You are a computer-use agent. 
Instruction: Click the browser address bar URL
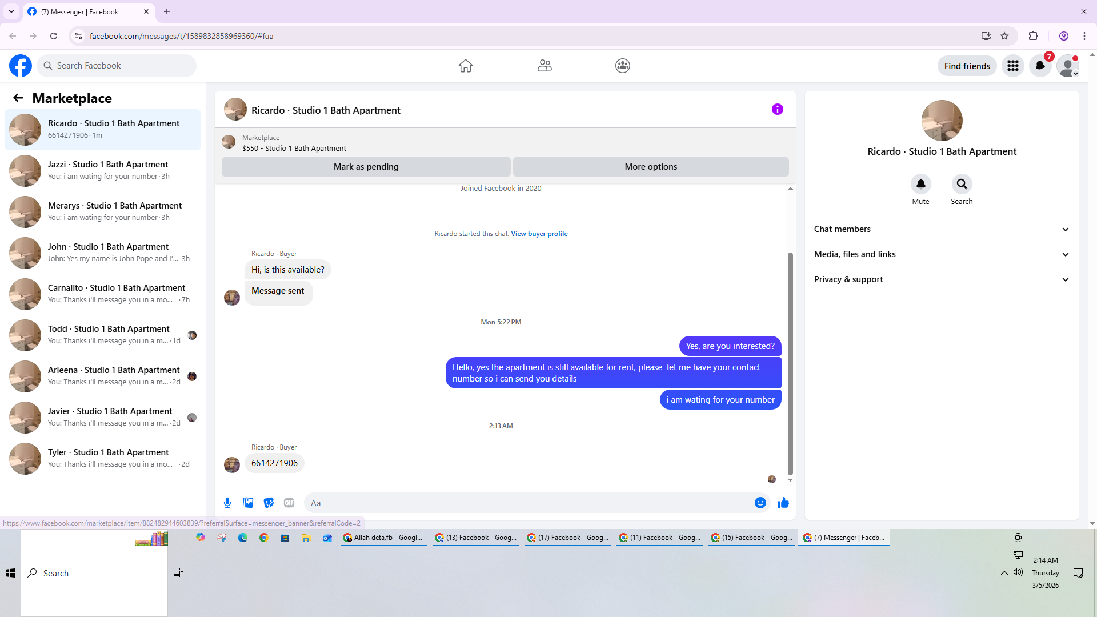tap(181, 36)
